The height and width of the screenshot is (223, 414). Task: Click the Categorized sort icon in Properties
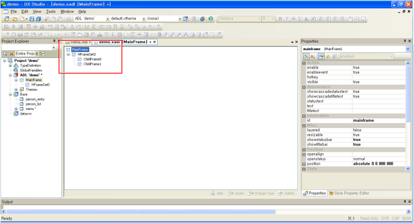pos(306,56)
